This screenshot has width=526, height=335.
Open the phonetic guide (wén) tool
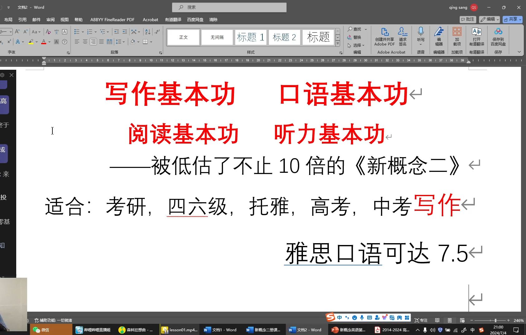56,31
